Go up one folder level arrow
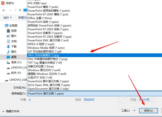 click(20, 10)
